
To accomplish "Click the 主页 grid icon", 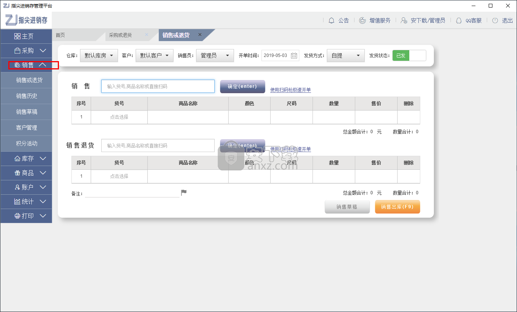I will click(x=17, y=36).
